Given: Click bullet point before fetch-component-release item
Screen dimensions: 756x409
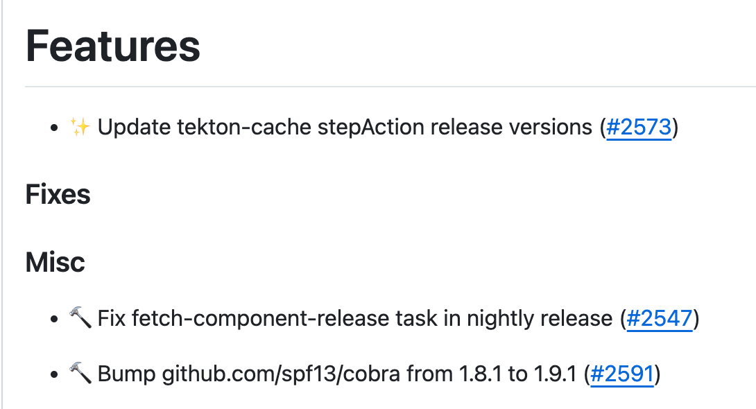Looking at the screenshot, I should (54, 320).
